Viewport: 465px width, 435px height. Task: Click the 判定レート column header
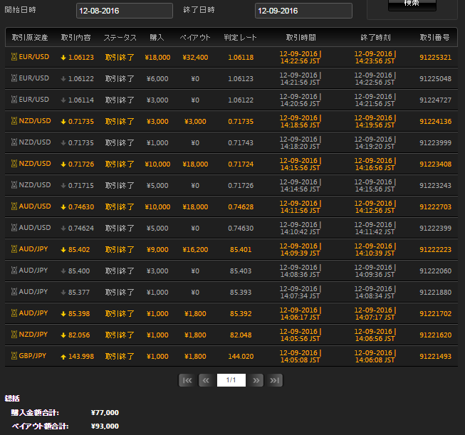click(241, 37)
